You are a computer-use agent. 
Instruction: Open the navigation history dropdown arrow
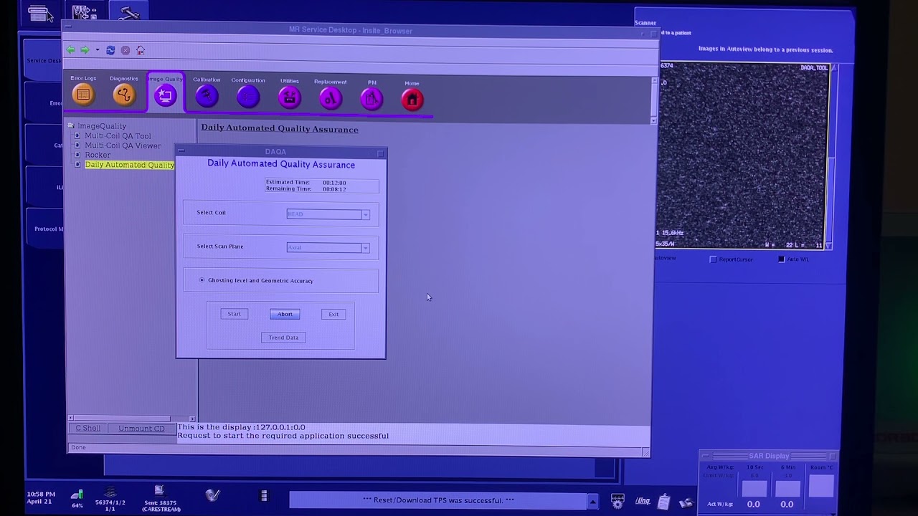97,50
